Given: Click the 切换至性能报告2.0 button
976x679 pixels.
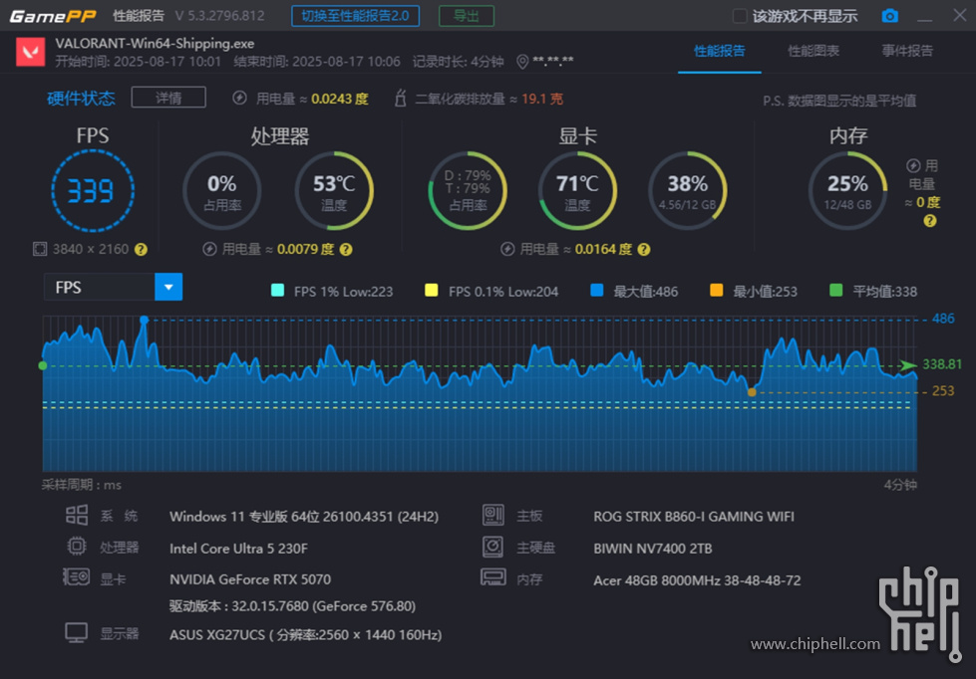Looking at the screenshot, I should coord(356,16).
